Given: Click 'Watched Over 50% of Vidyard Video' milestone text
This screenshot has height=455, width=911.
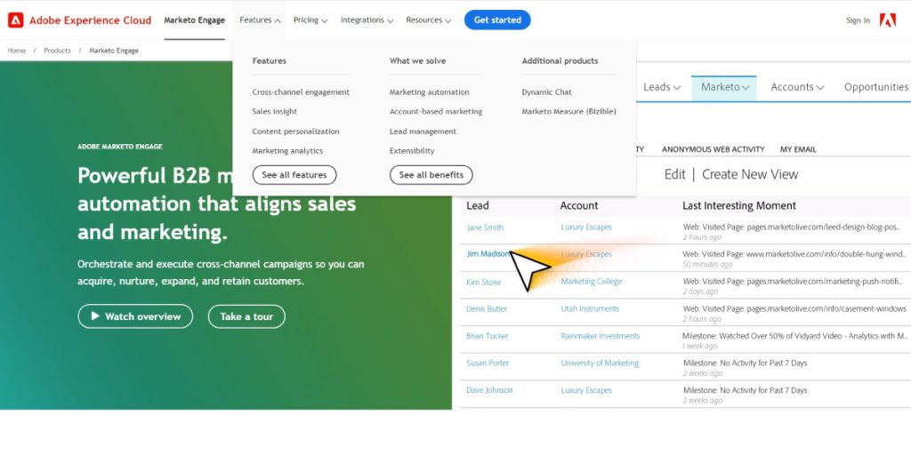Looking at the screenshot, I should tap(794, 336).
